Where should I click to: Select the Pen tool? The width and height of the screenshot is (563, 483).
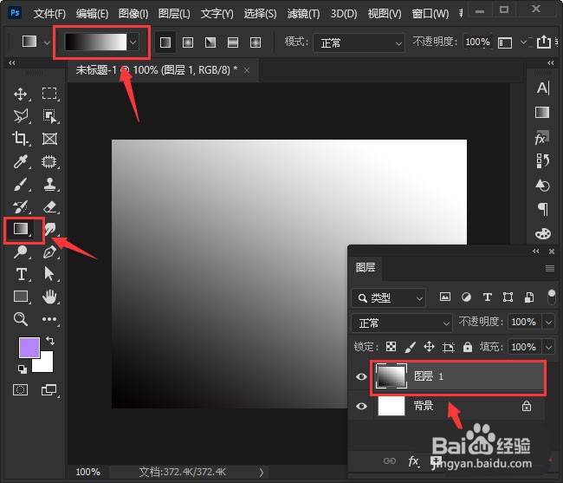pyautogui.click(x=49, y=251)
